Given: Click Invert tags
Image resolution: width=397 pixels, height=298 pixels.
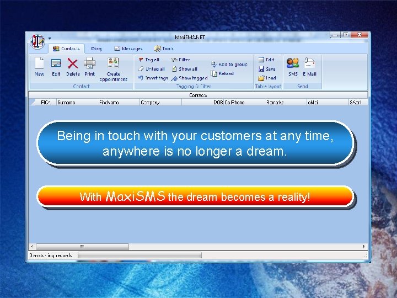Looking at the screenshot, I should 153,78.
